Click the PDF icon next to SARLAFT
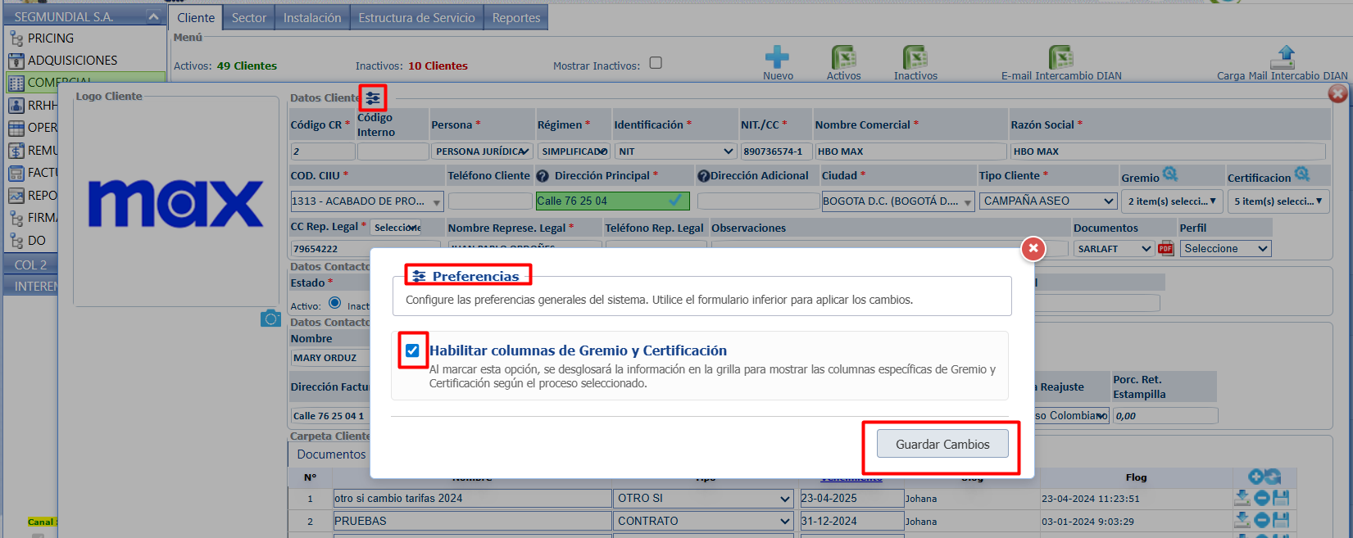Image resolution: width=1353 pixels, height=538 pixels. (1165, 249)
